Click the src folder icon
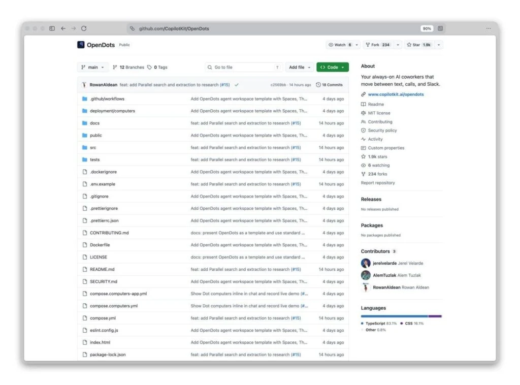The image size is (520, 385). tap(85, 148)
